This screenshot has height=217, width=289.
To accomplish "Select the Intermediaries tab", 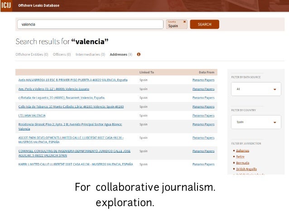I will (90, 54).
